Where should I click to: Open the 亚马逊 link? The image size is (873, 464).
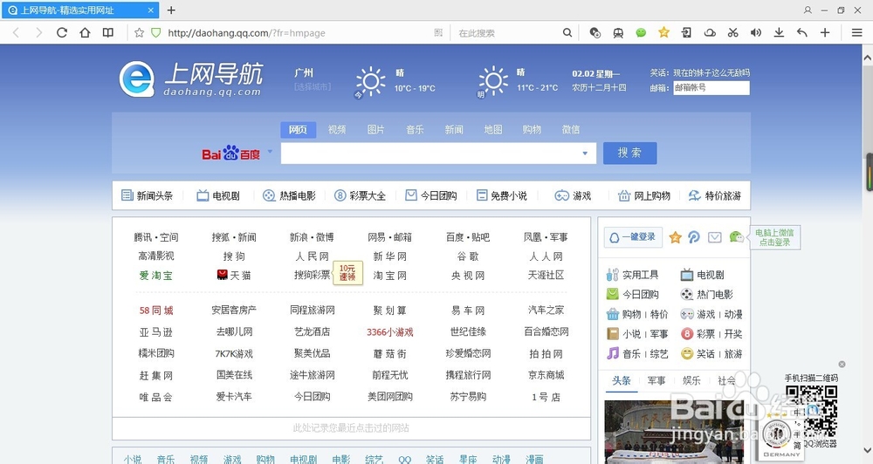pos(156,332)
